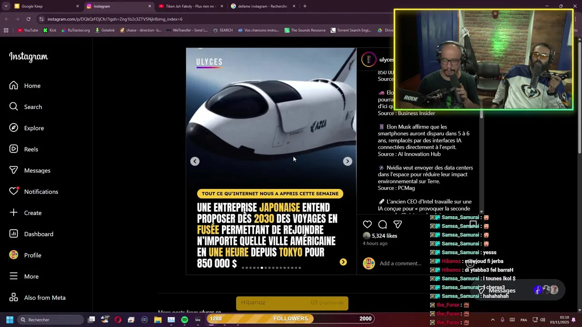
Task: Close the Instagram browser tab
Action: coord(150,6)
